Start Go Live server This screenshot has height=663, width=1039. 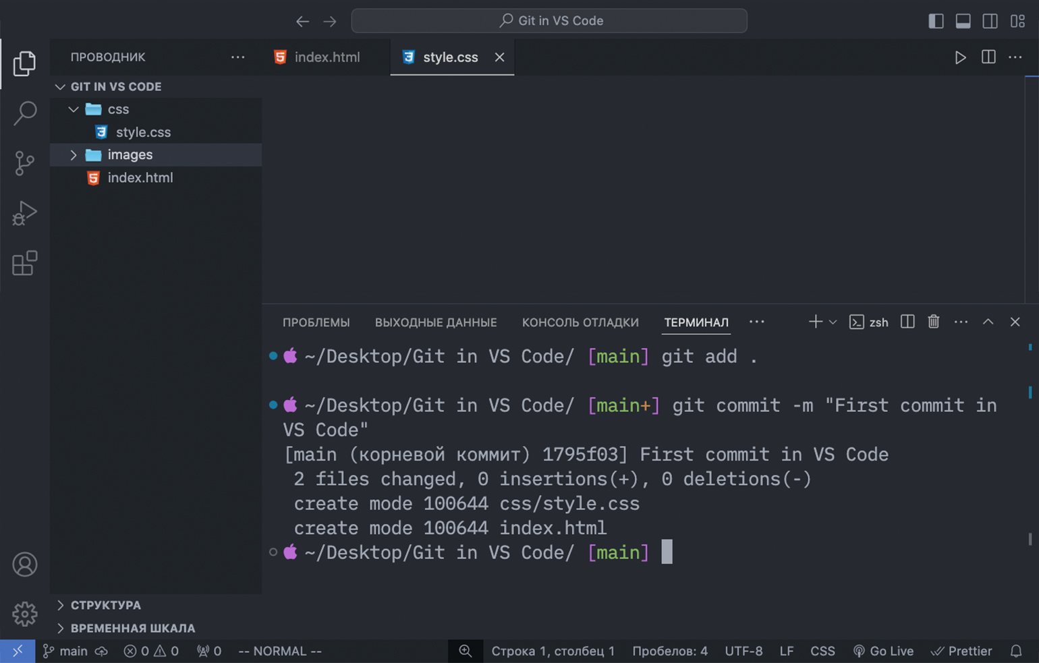tap(883, 651)
